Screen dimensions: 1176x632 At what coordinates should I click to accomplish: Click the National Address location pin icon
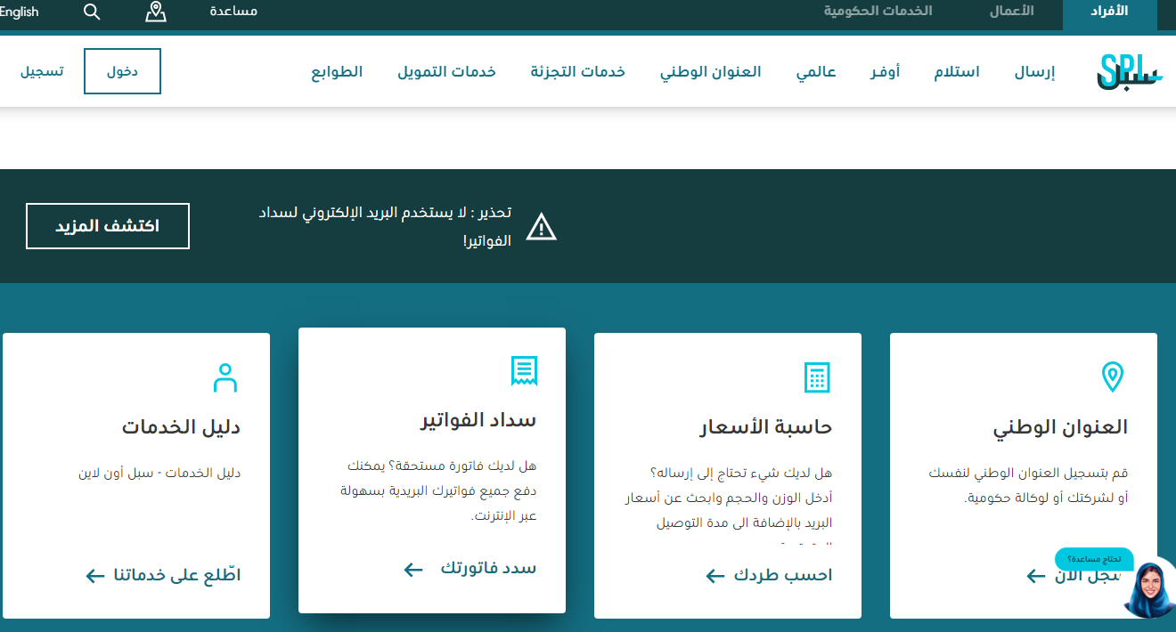pyautogui.click(x=1112, y=377)
